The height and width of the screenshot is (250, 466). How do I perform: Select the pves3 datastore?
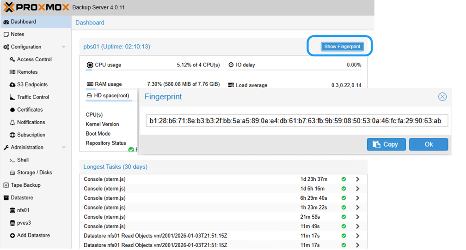(24, 223)
